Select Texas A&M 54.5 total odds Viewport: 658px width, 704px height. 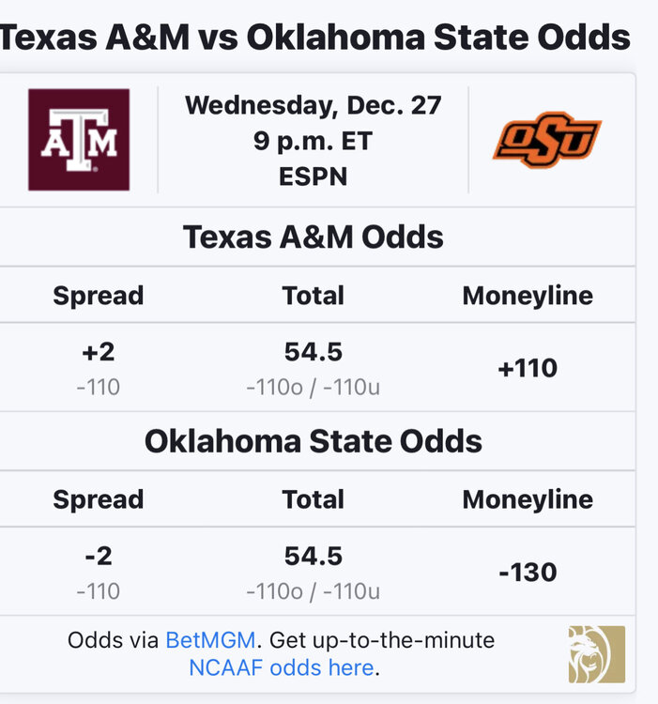(314, 366)
